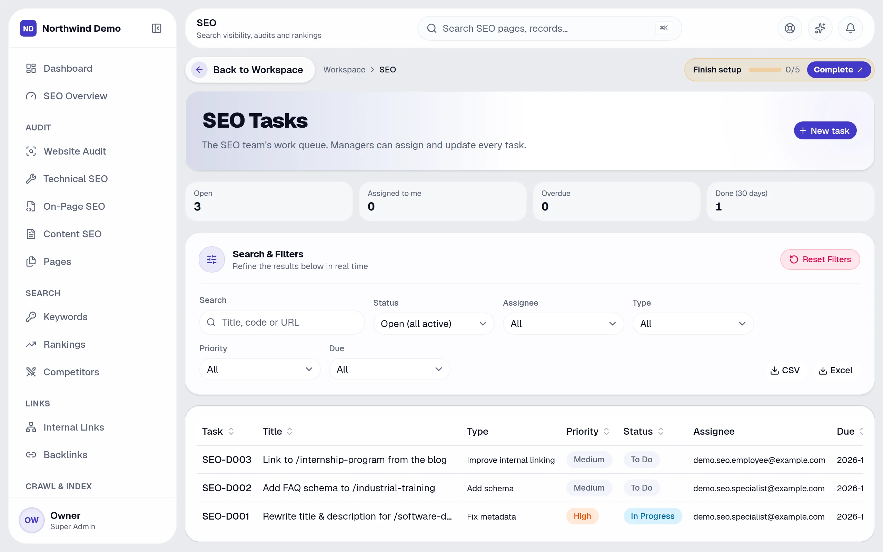Image resolution: width=883 pixels, height=552 pixels.
Task: Click the SEO Overview gauge icon
Action: point(31,96)
